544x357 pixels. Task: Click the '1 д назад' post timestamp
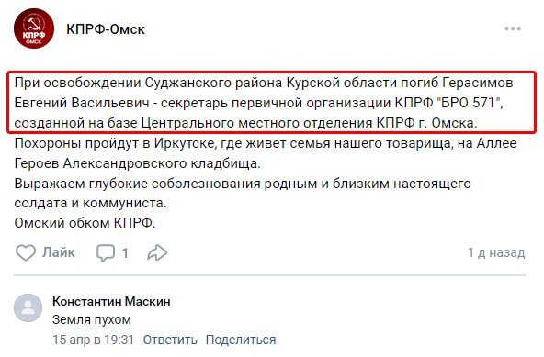coord(496,252)
